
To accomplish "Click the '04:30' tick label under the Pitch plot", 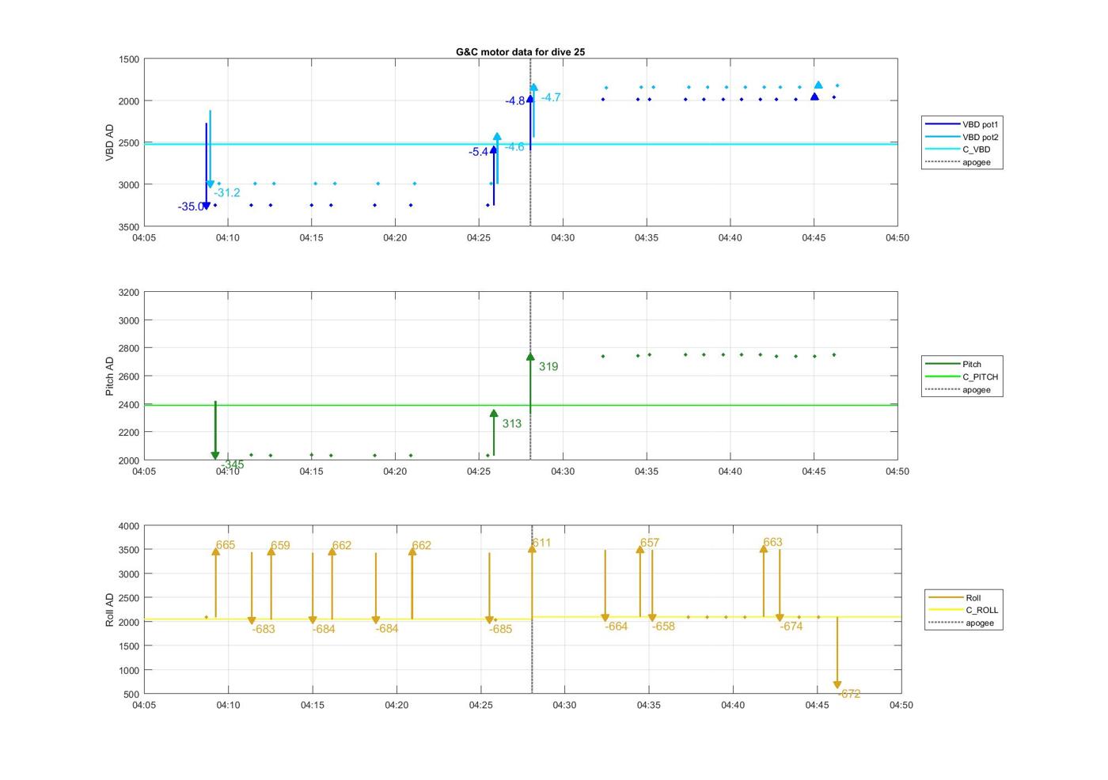I will click(563, 471).
